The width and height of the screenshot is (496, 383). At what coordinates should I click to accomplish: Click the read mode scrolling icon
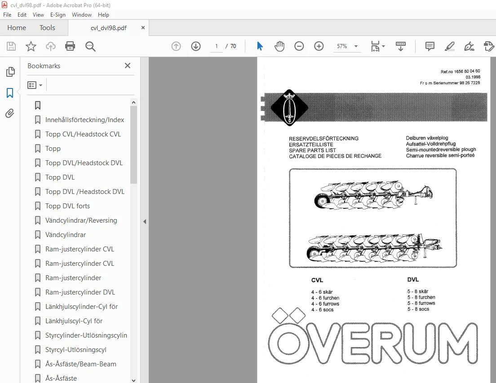click(401, 46)
